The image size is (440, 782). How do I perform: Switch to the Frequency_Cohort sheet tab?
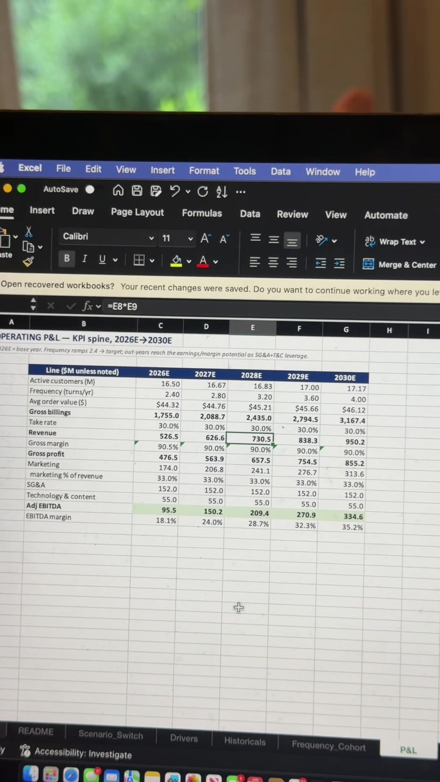(328, 746)
